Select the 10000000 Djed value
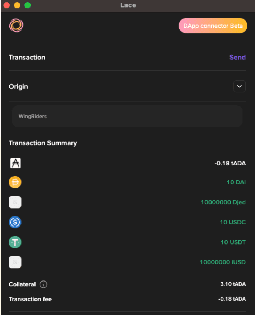This screenshot has width=255, height=315. (x=223, y=202)
